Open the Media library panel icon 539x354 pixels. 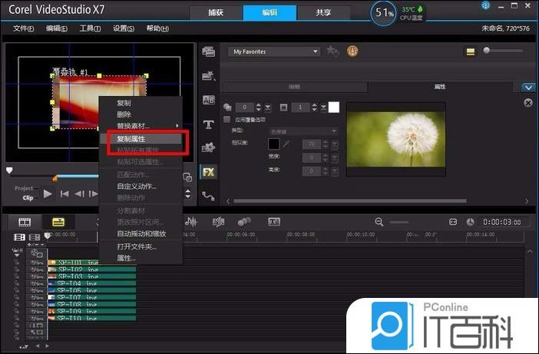208,52
